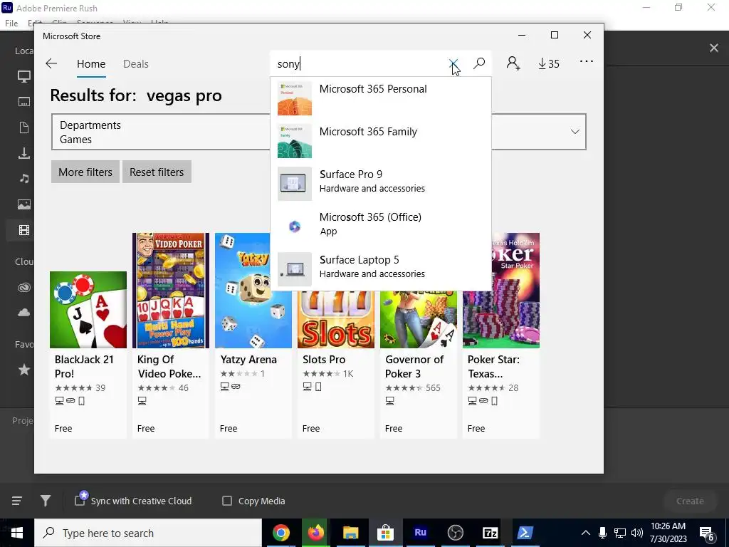Open Governor of Poker 3 title
Screen dimensions: 729x547
tap(414, 367)
